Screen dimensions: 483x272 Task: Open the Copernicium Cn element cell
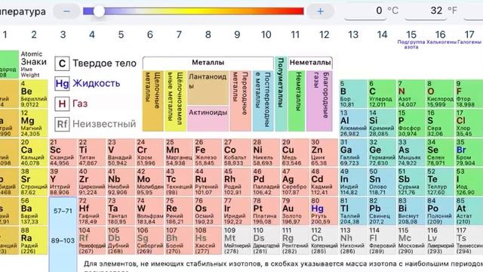pyautogui.click(x=324, y=240)
